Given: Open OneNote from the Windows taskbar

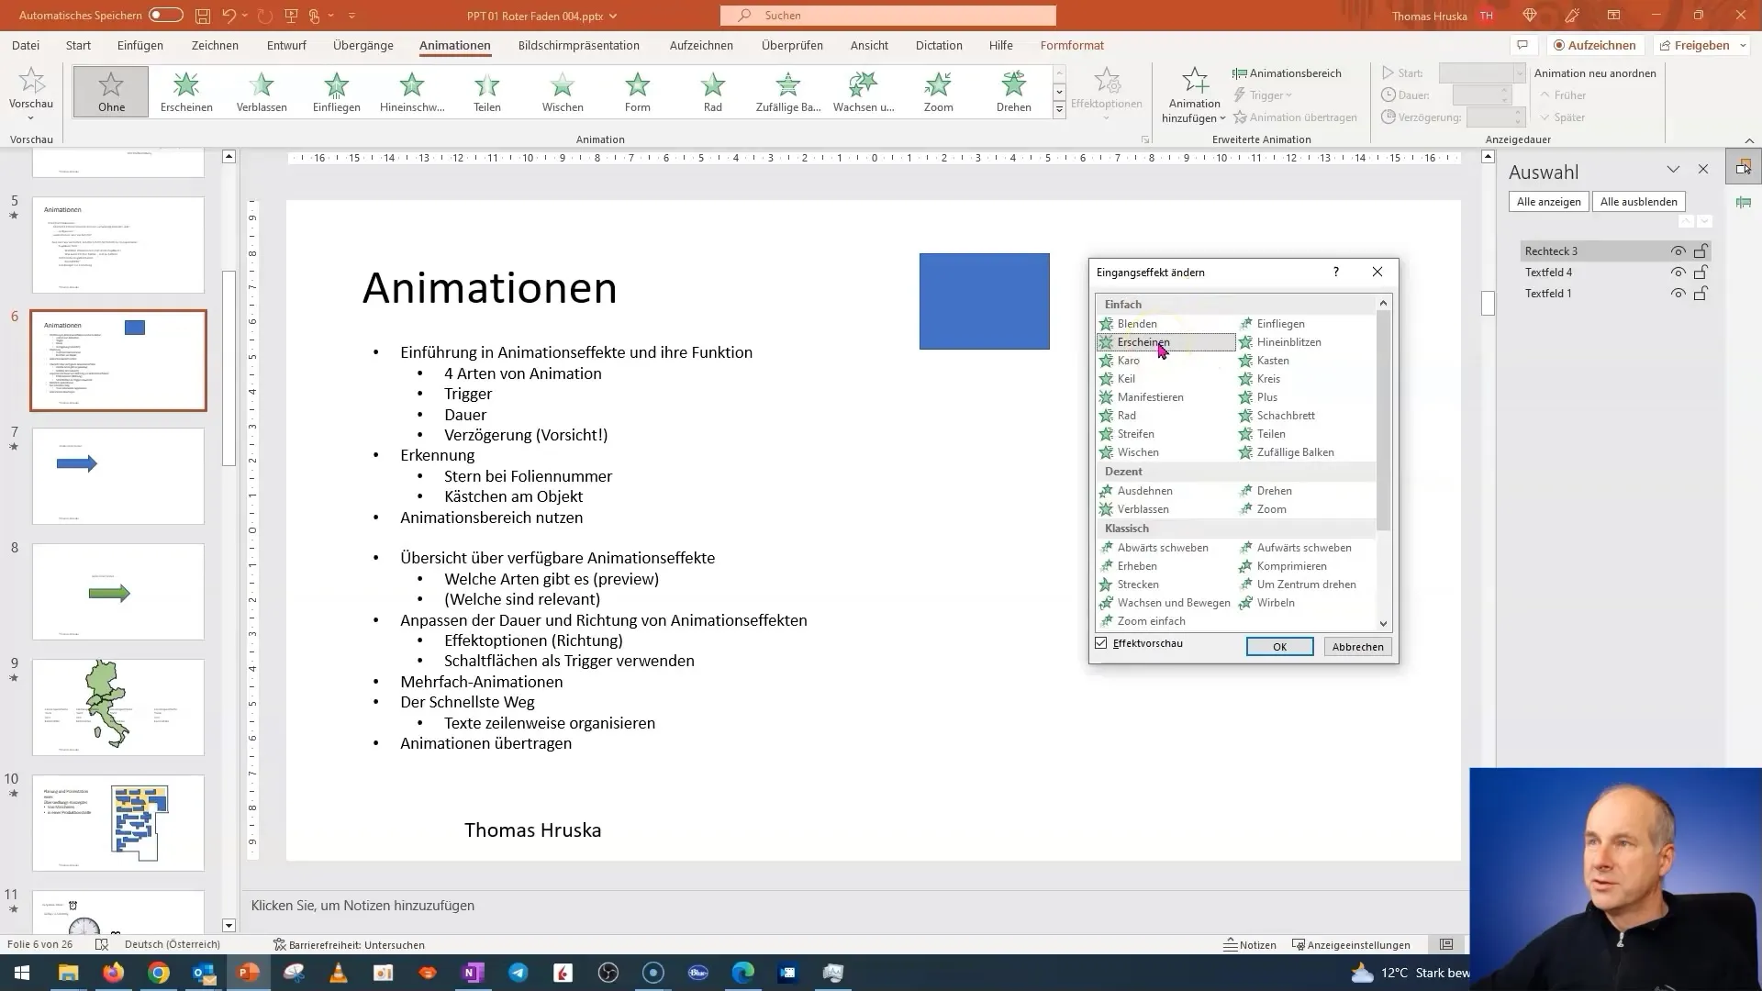Looking at the screenshot, I should tap(474, 973).
